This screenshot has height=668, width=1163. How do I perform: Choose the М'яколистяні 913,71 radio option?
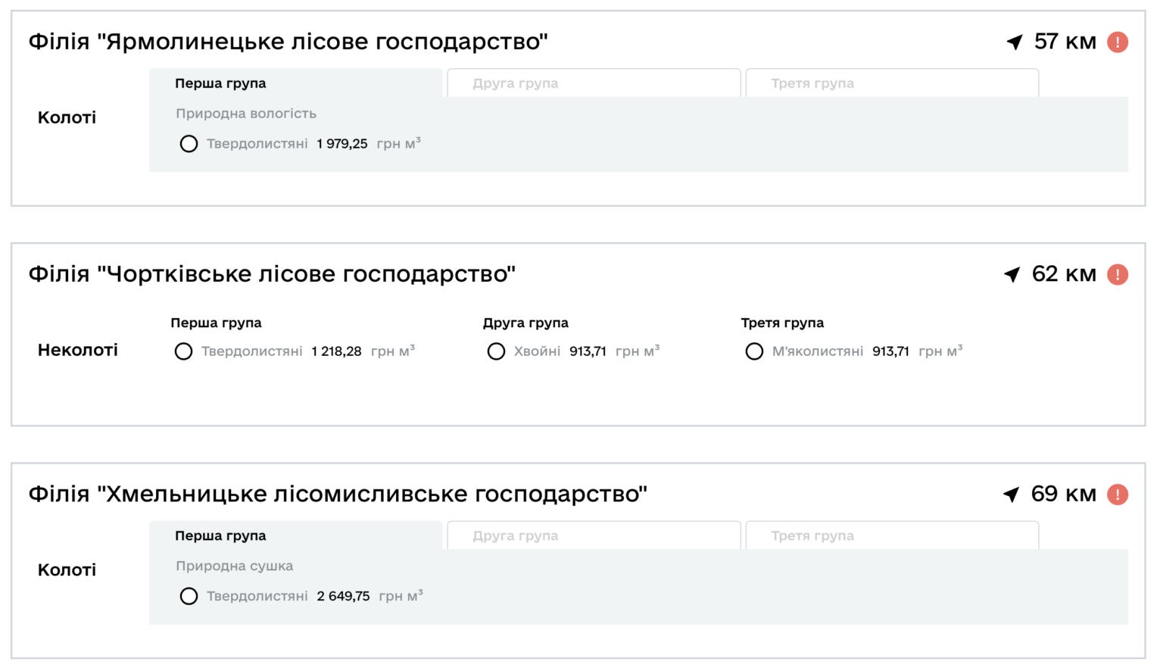click(754, 351)
